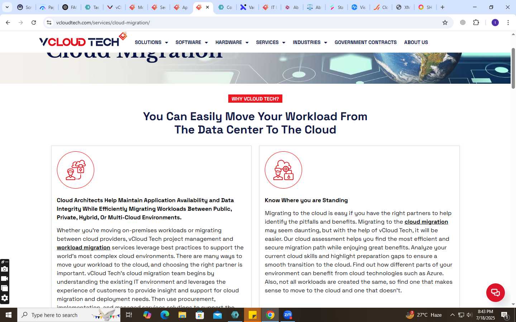The width and height of the screenshot is (516, 322).
Task: Launch Microsoft Edge from the taskbar
Action: [164, 315]
